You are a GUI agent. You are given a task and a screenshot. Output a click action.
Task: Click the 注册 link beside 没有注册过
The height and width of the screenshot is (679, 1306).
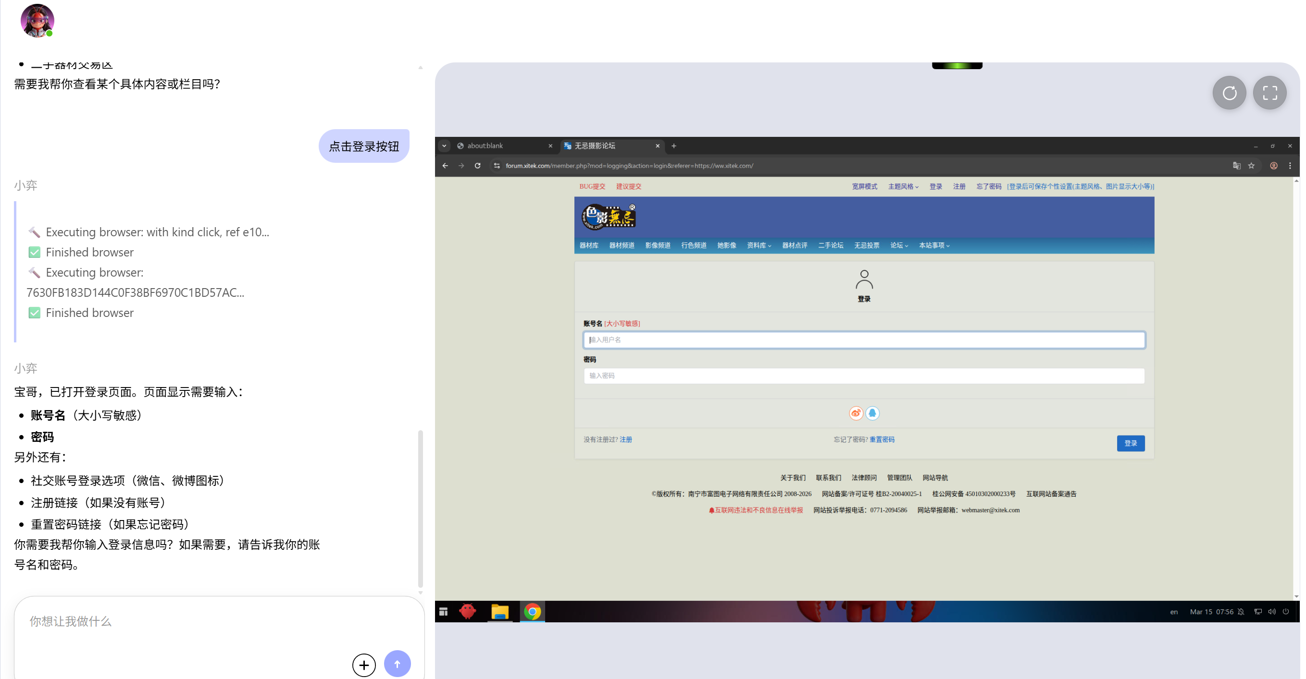(x=626, y=439)
